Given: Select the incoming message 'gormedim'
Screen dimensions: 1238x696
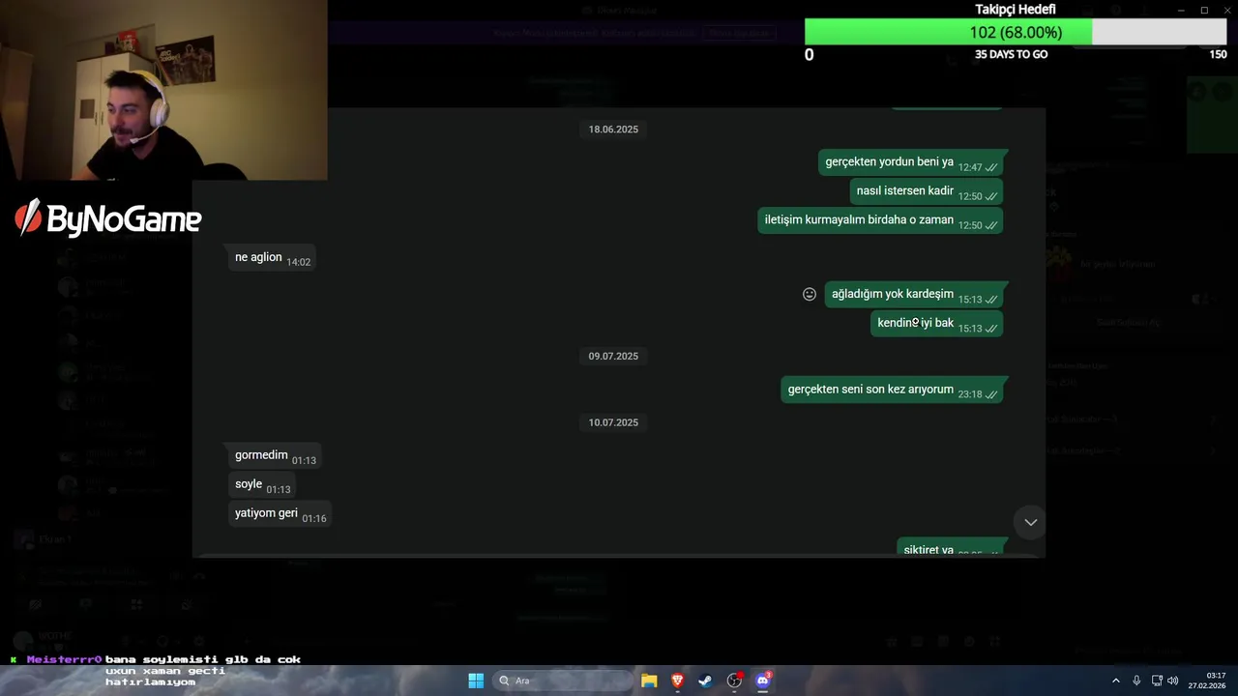Looking at the screenshot, I should click(275, 456).
